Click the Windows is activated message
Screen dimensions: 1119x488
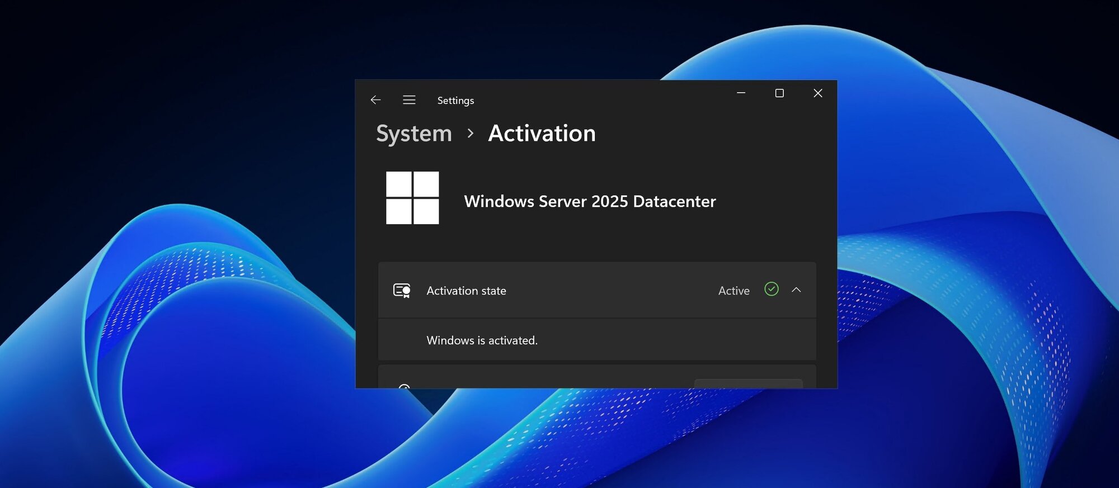pos(482,340)
